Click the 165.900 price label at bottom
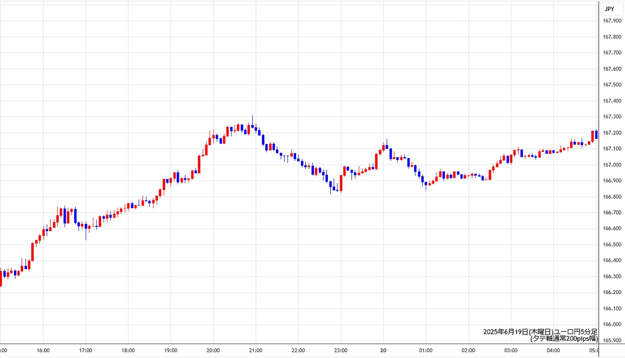This screenshot has width=625, height=358. 612,341
